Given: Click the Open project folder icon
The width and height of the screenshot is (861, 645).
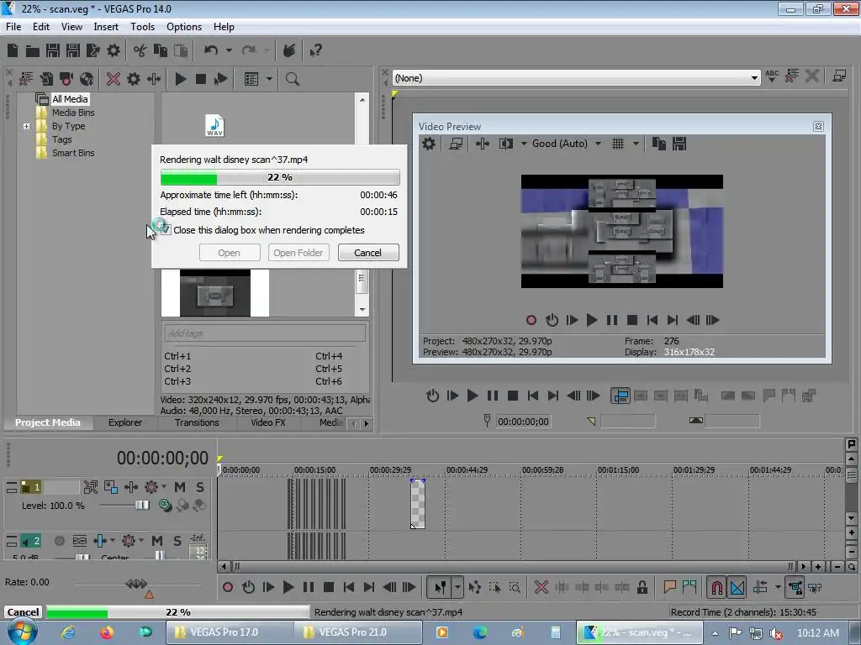Looking at the screenshot, I should pyautogui.click(x=33, y=50).
